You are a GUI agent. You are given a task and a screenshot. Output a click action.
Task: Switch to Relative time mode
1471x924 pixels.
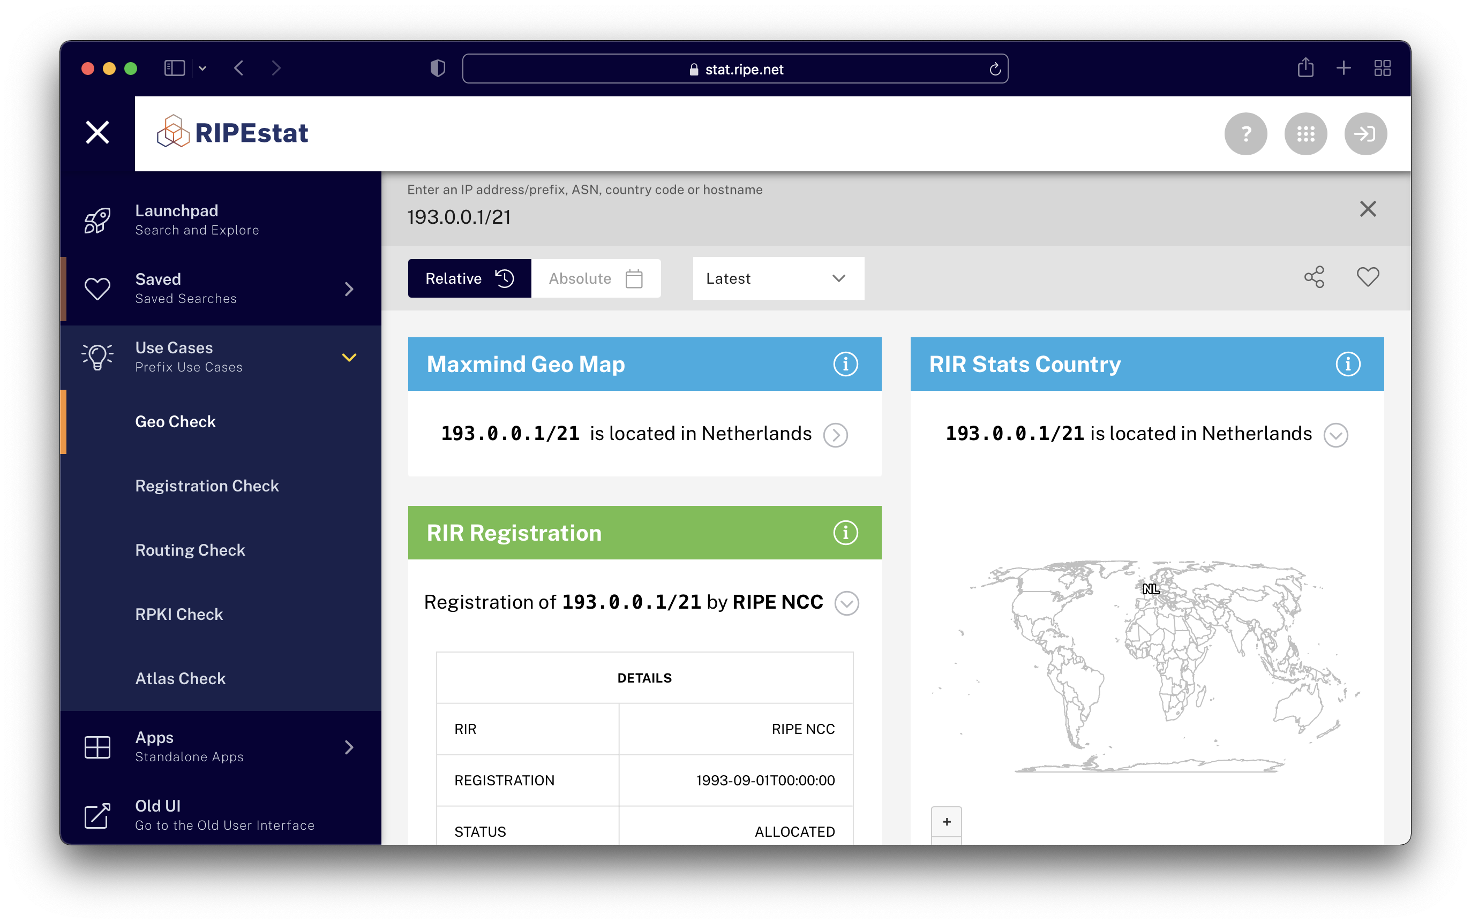tap(469, 279)
